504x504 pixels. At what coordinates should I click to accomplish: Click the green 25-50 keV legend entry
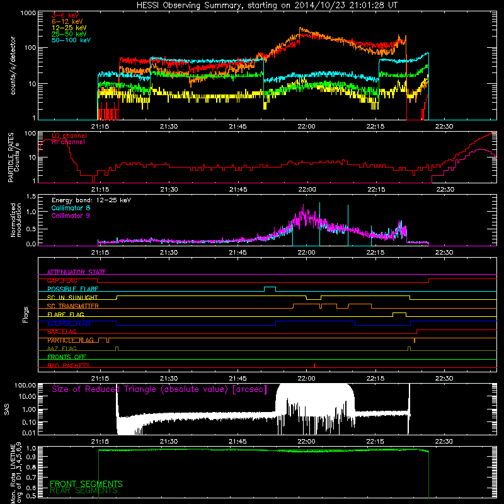coord(69,34)
